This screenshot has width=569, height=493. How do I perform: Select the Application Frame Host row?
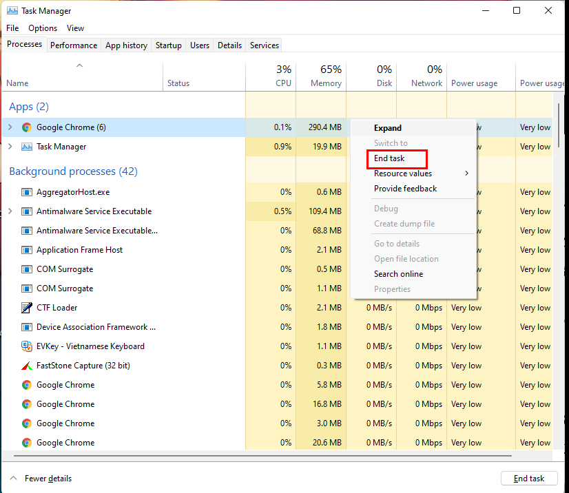(277, 249)
